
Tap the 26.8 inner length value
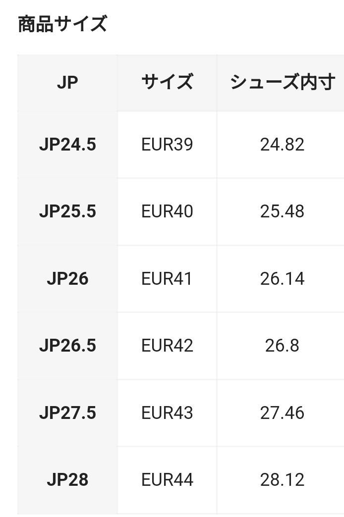tap(282, 346)
